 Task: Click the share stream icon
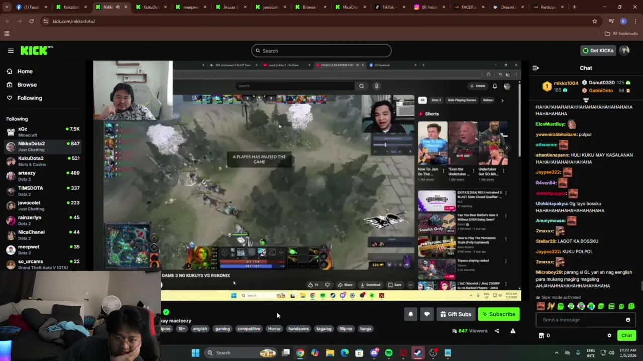coord(497,331)
